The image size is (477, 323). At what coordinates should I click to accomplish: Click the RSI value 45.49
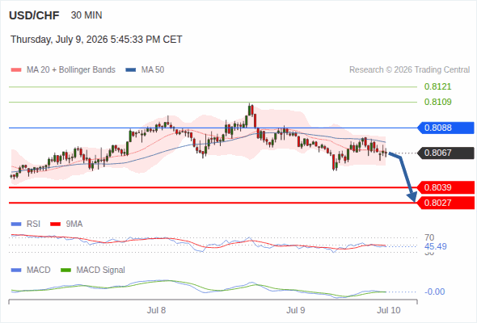436,246
